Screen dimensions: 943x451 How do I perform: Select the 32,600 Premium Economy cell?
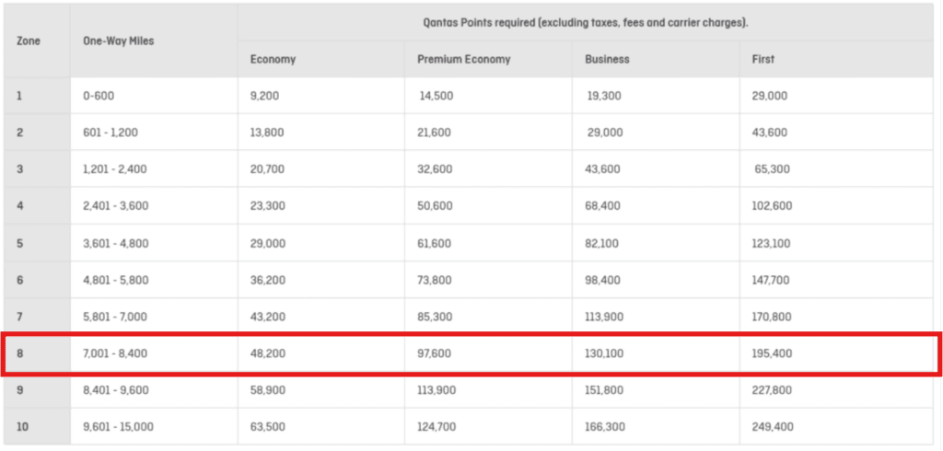pyautogui.click(x=488, y=169)
